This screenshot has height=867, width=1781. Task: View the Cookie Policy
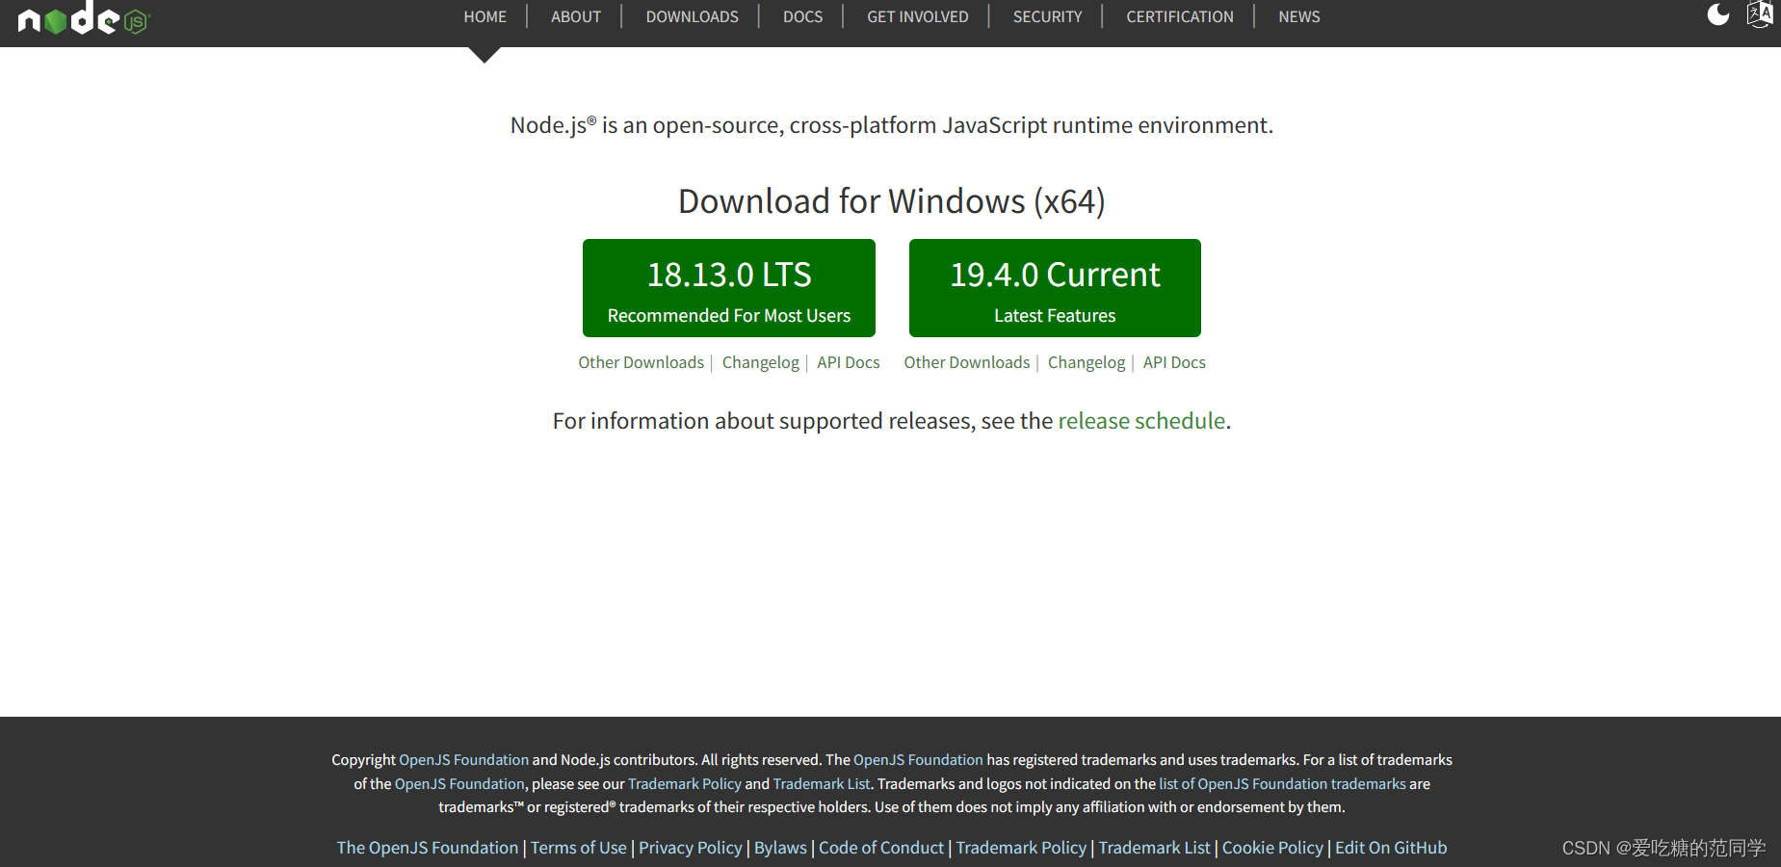(1272, 848)
